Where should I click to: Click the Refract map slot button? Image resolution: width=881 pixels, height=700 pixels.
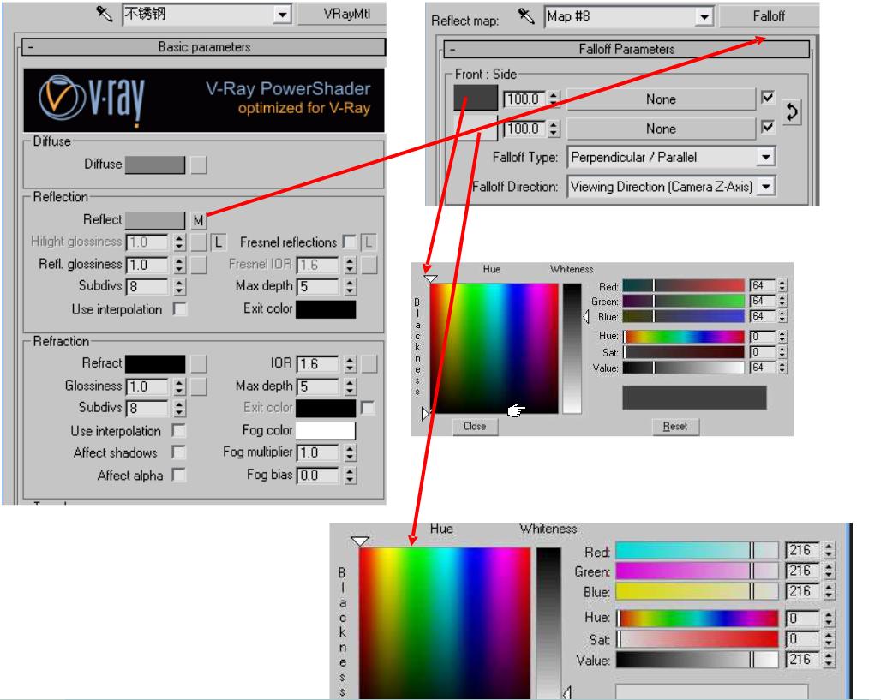(198, 363)
